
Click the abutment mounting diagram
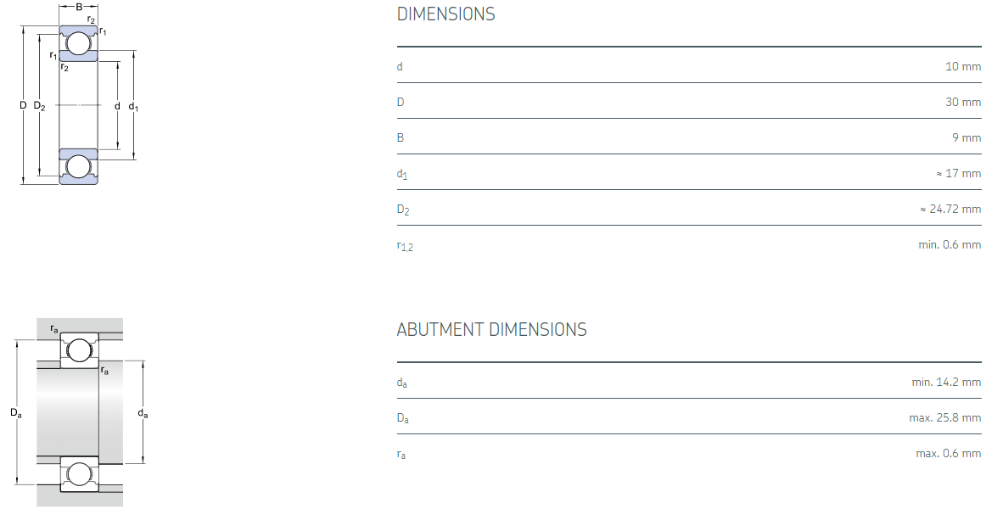79,412
